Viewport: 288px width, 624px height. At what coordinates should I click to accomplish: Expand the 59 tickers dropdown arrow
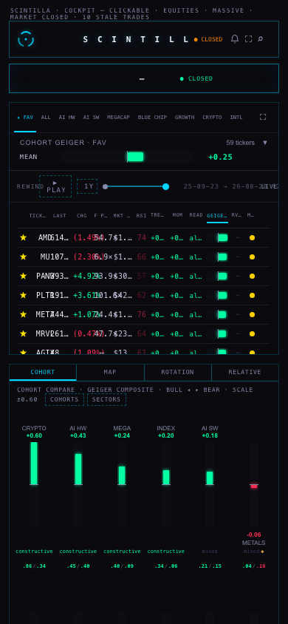point(265,143)
